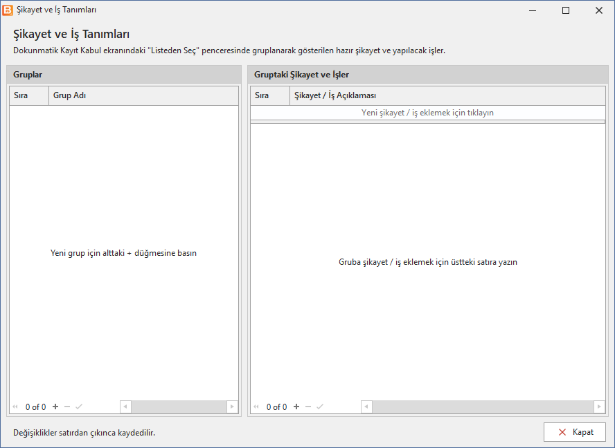Viewport: 615px width, 448px height.
Task: Minimize the Şikayet ve İş Tanımları window
Action: click(x=533, y=10)
